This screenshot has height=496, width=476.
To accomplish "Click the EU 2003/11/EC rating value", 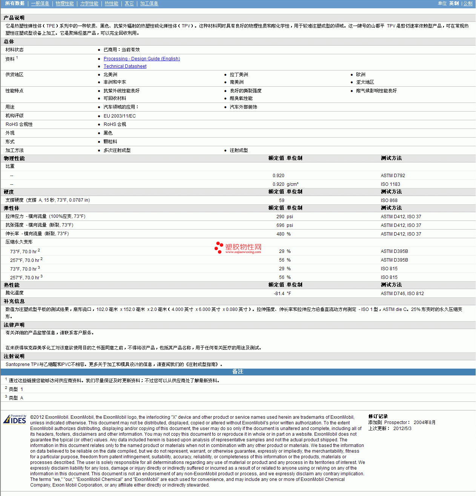I will (x=120, y=116).
